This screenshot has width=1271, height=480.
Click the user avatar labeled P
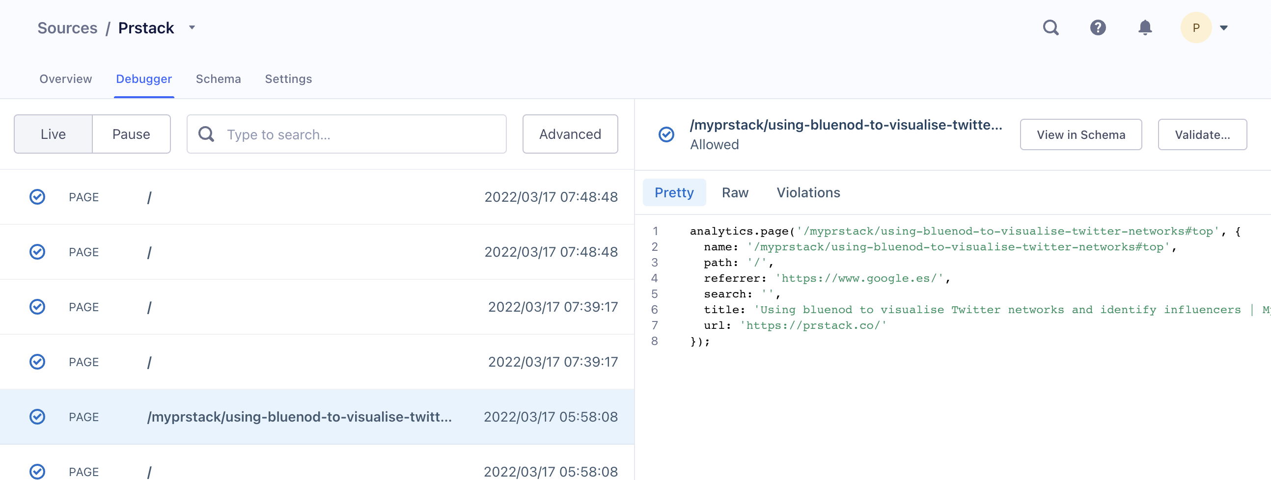[x=1196, y=27]
